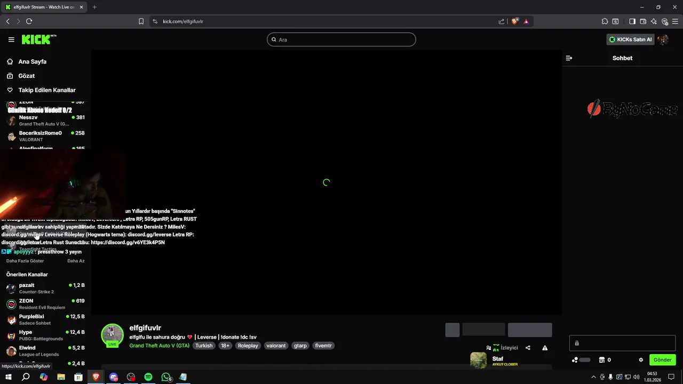Open Brave Wallet icon

[643, 21]
